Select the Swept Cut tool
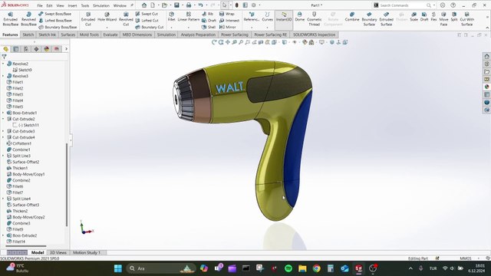 pos(147,14)
